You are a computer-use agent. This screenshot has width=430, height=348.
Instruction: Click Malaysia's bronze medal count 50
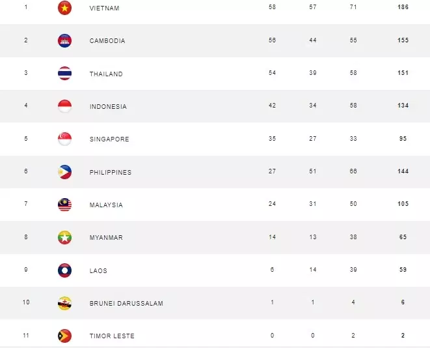tap(353, 204)
